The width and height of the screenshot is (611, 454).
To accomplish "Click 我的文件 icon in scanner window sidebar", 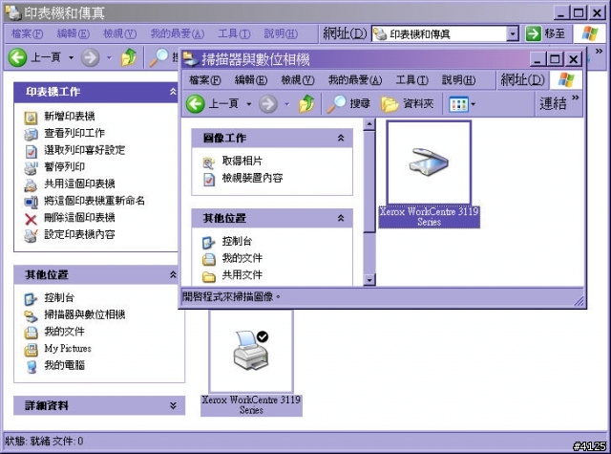I will coord(209,259).
